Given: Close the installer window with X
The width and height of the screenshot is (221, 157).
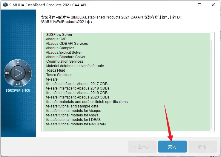Looking at the screenshot, I should [x=213, y=5].
